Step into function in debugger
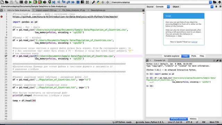 tap(63, 2)
